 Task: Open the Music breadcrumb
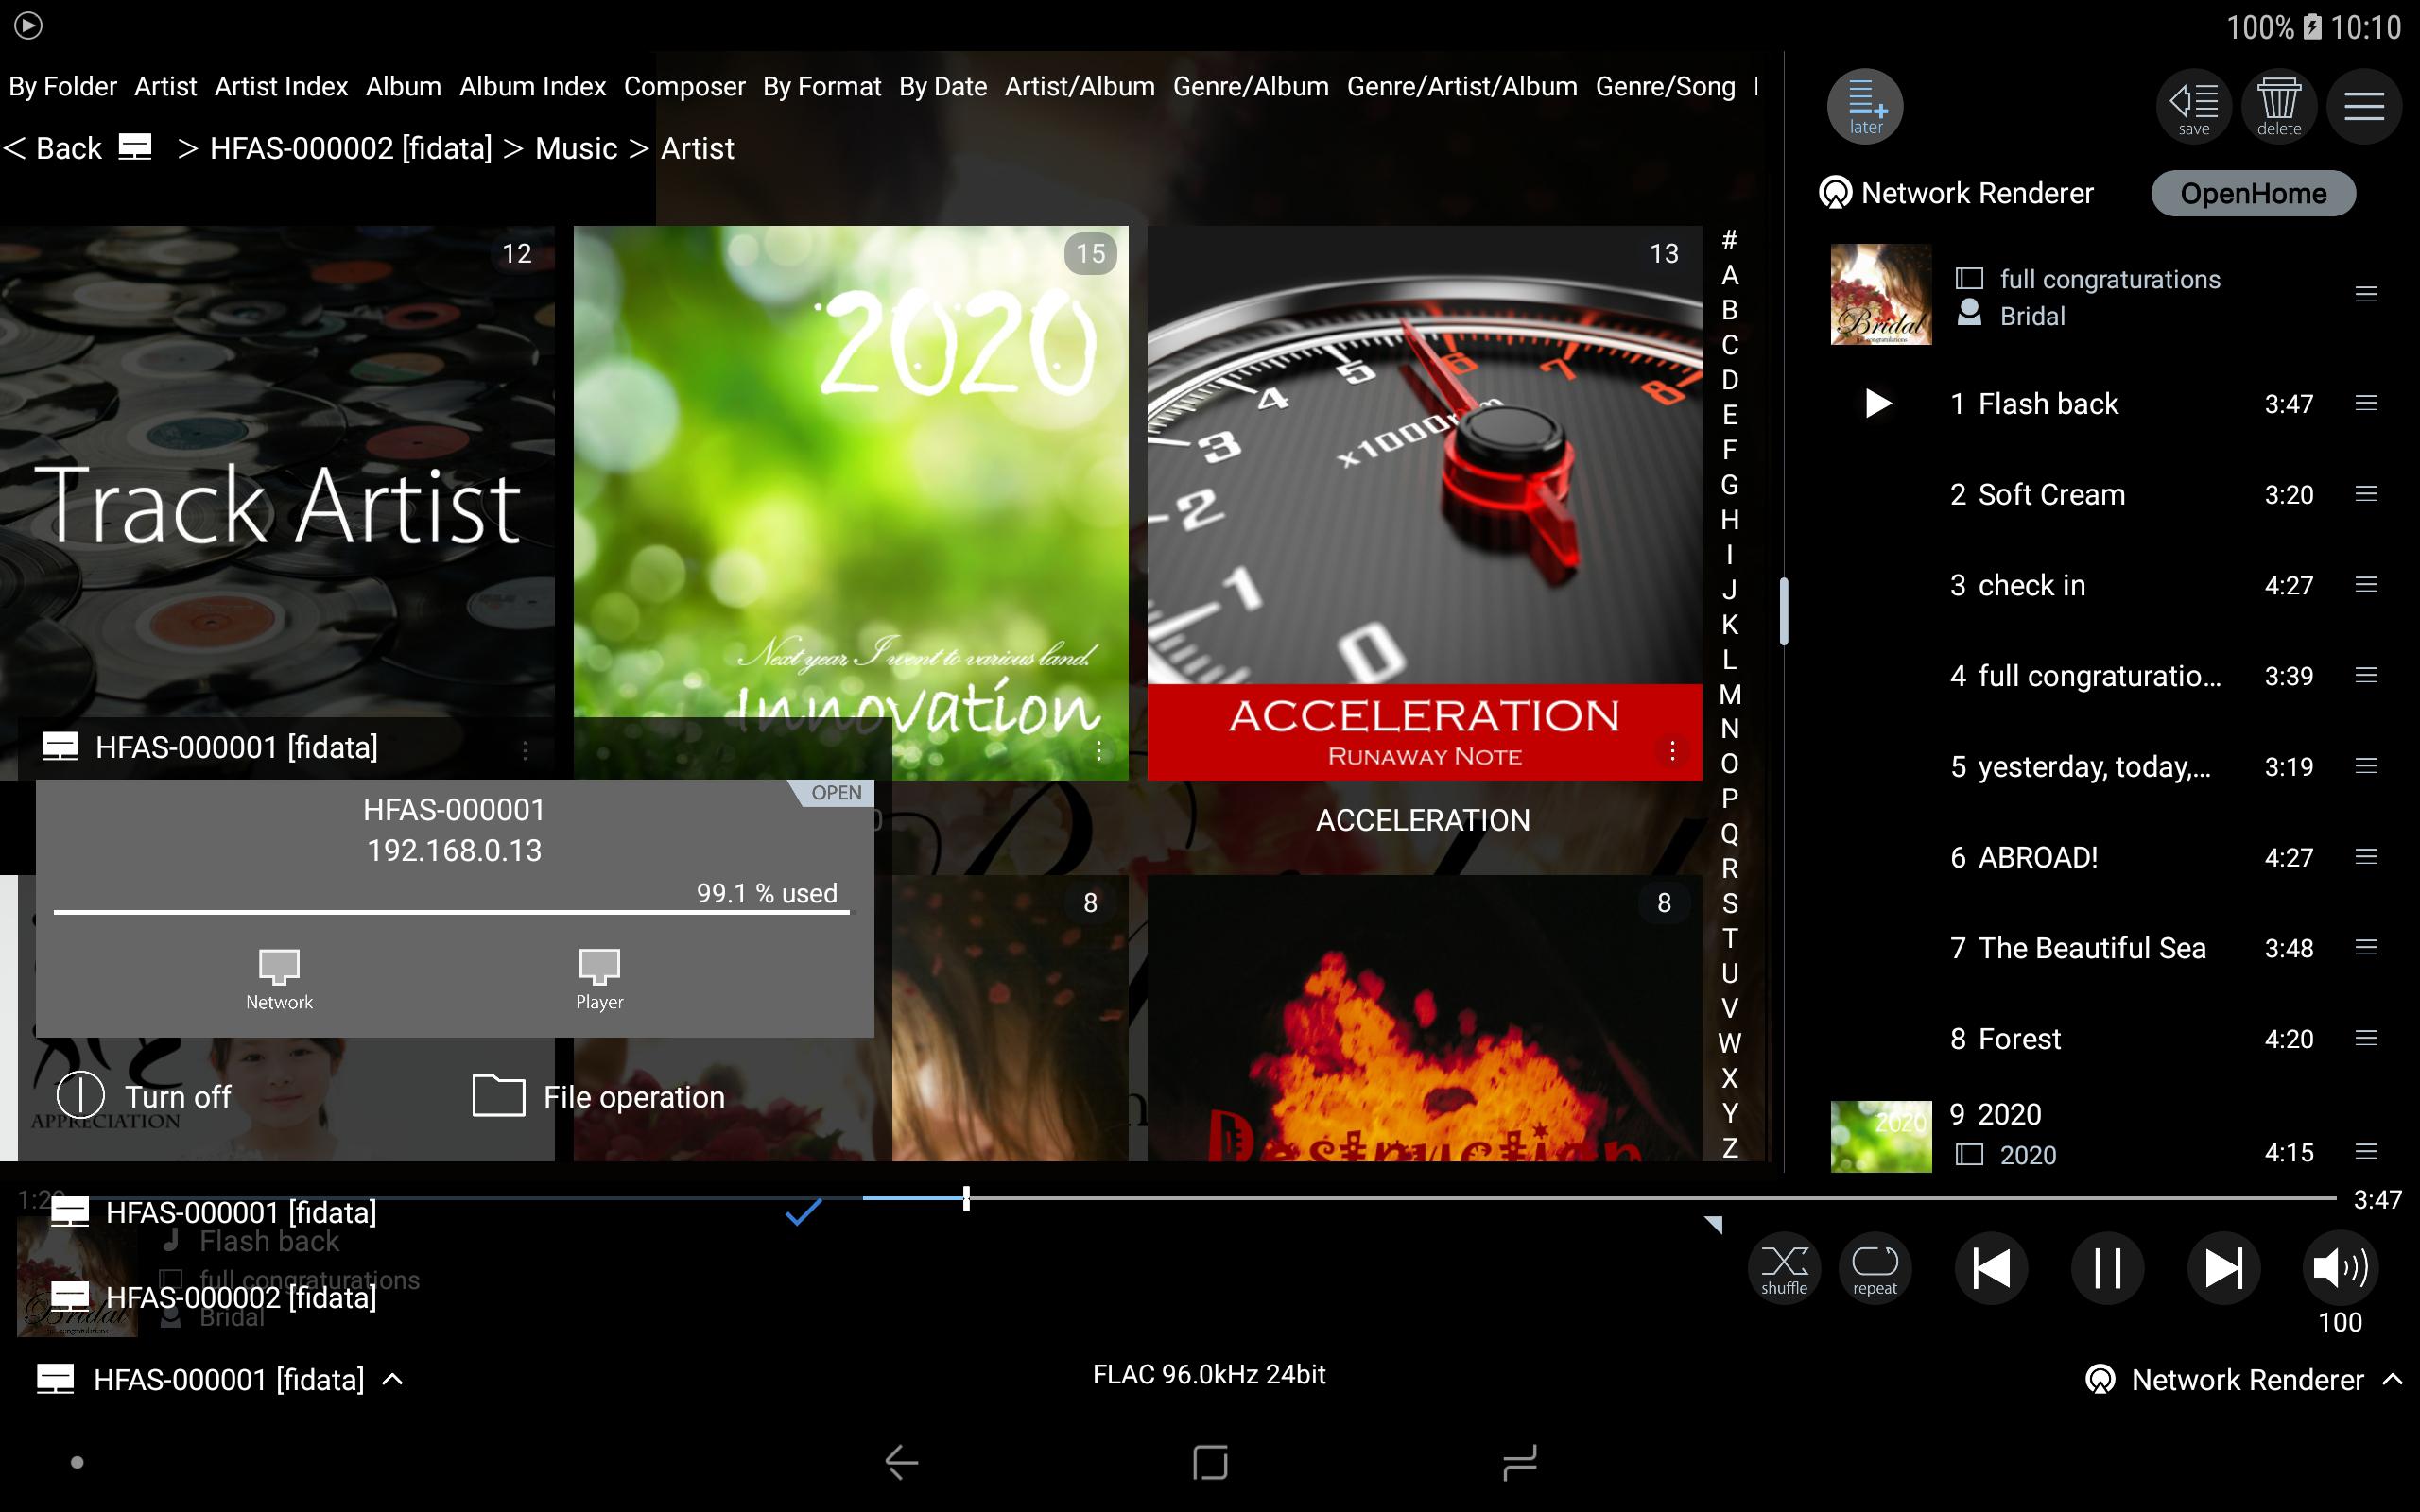click(576, 148)
